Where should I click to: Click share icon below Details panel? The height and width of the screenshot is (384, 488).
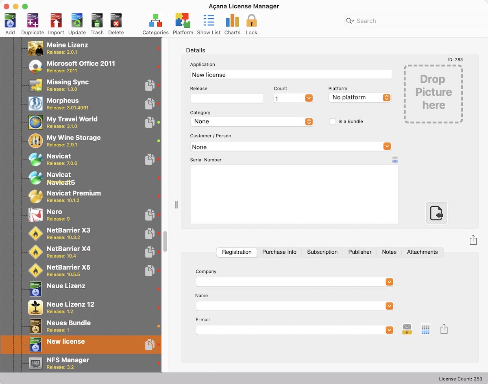[473, 240]
